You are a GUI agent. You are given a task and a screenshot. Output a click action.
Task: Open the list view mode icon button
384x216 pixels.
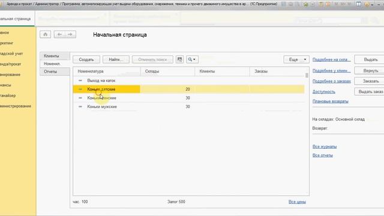[x=179, y=59]
